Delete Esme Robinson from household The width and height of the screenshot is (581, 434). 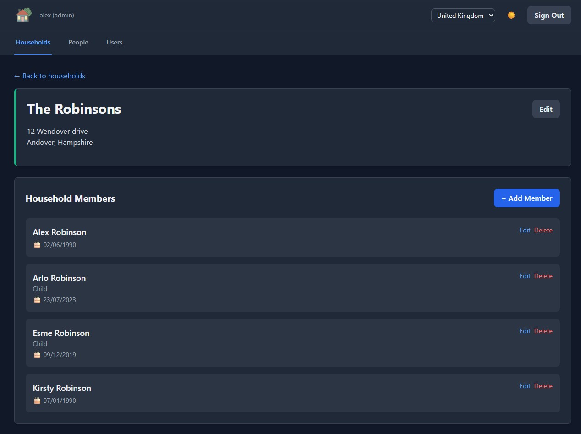[543, 331]
